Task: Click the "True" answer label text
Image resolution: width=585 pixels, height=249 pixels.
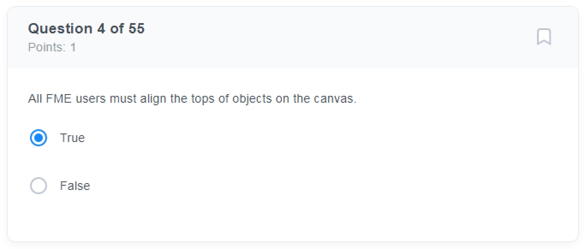Action: click(x=72, y=138)
